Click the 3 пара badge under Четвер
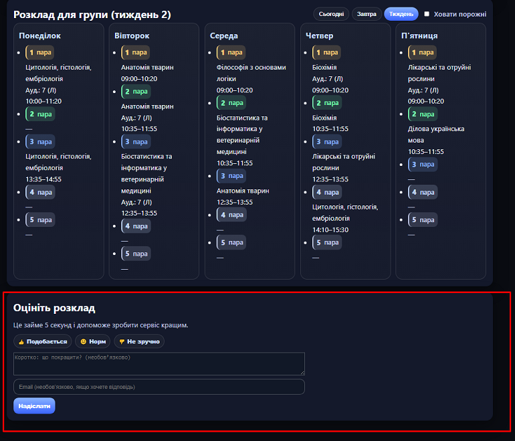Image resolution: width=515 pixels, height=441 pixels. pyautogui.click(x=327, y=142)
